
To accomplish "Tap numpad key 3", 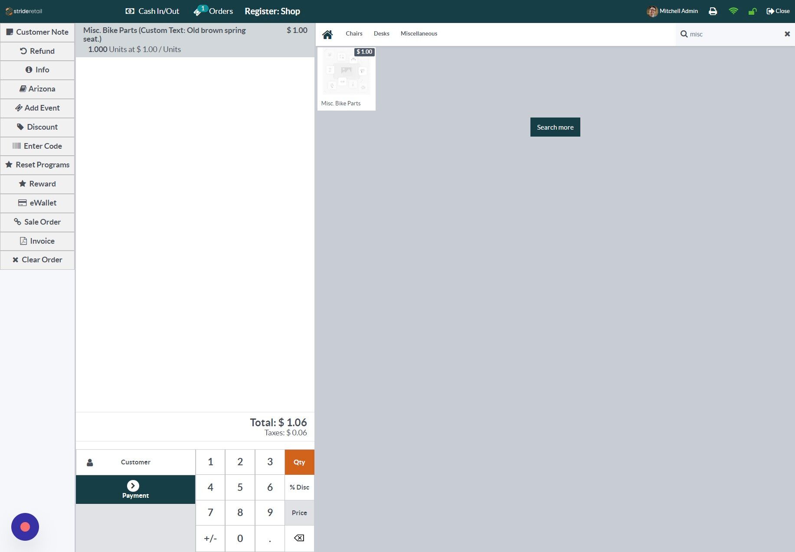I will [270, 462].
